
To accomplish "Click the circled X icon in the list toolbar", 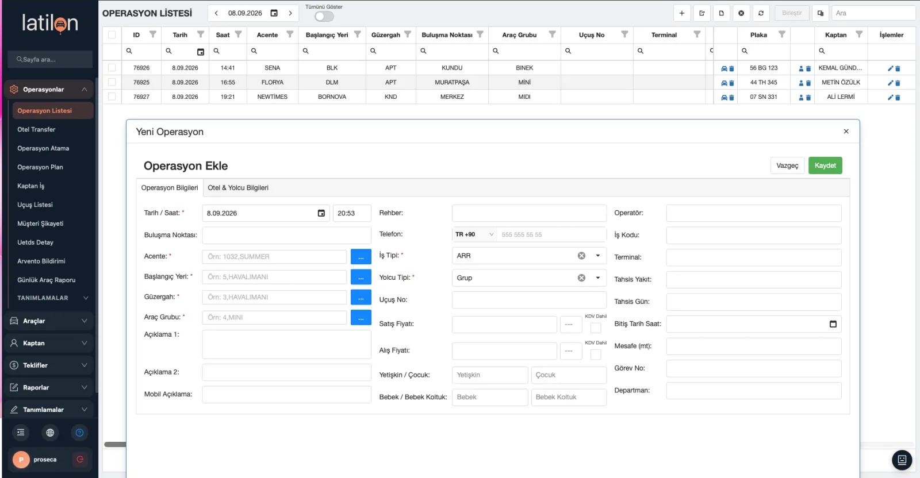I will pos(741,13).
